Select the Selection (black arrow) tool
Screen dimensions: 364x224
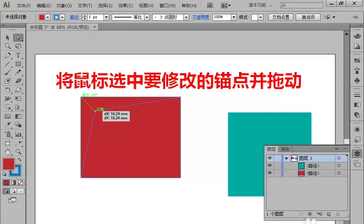tap(8, 38)
